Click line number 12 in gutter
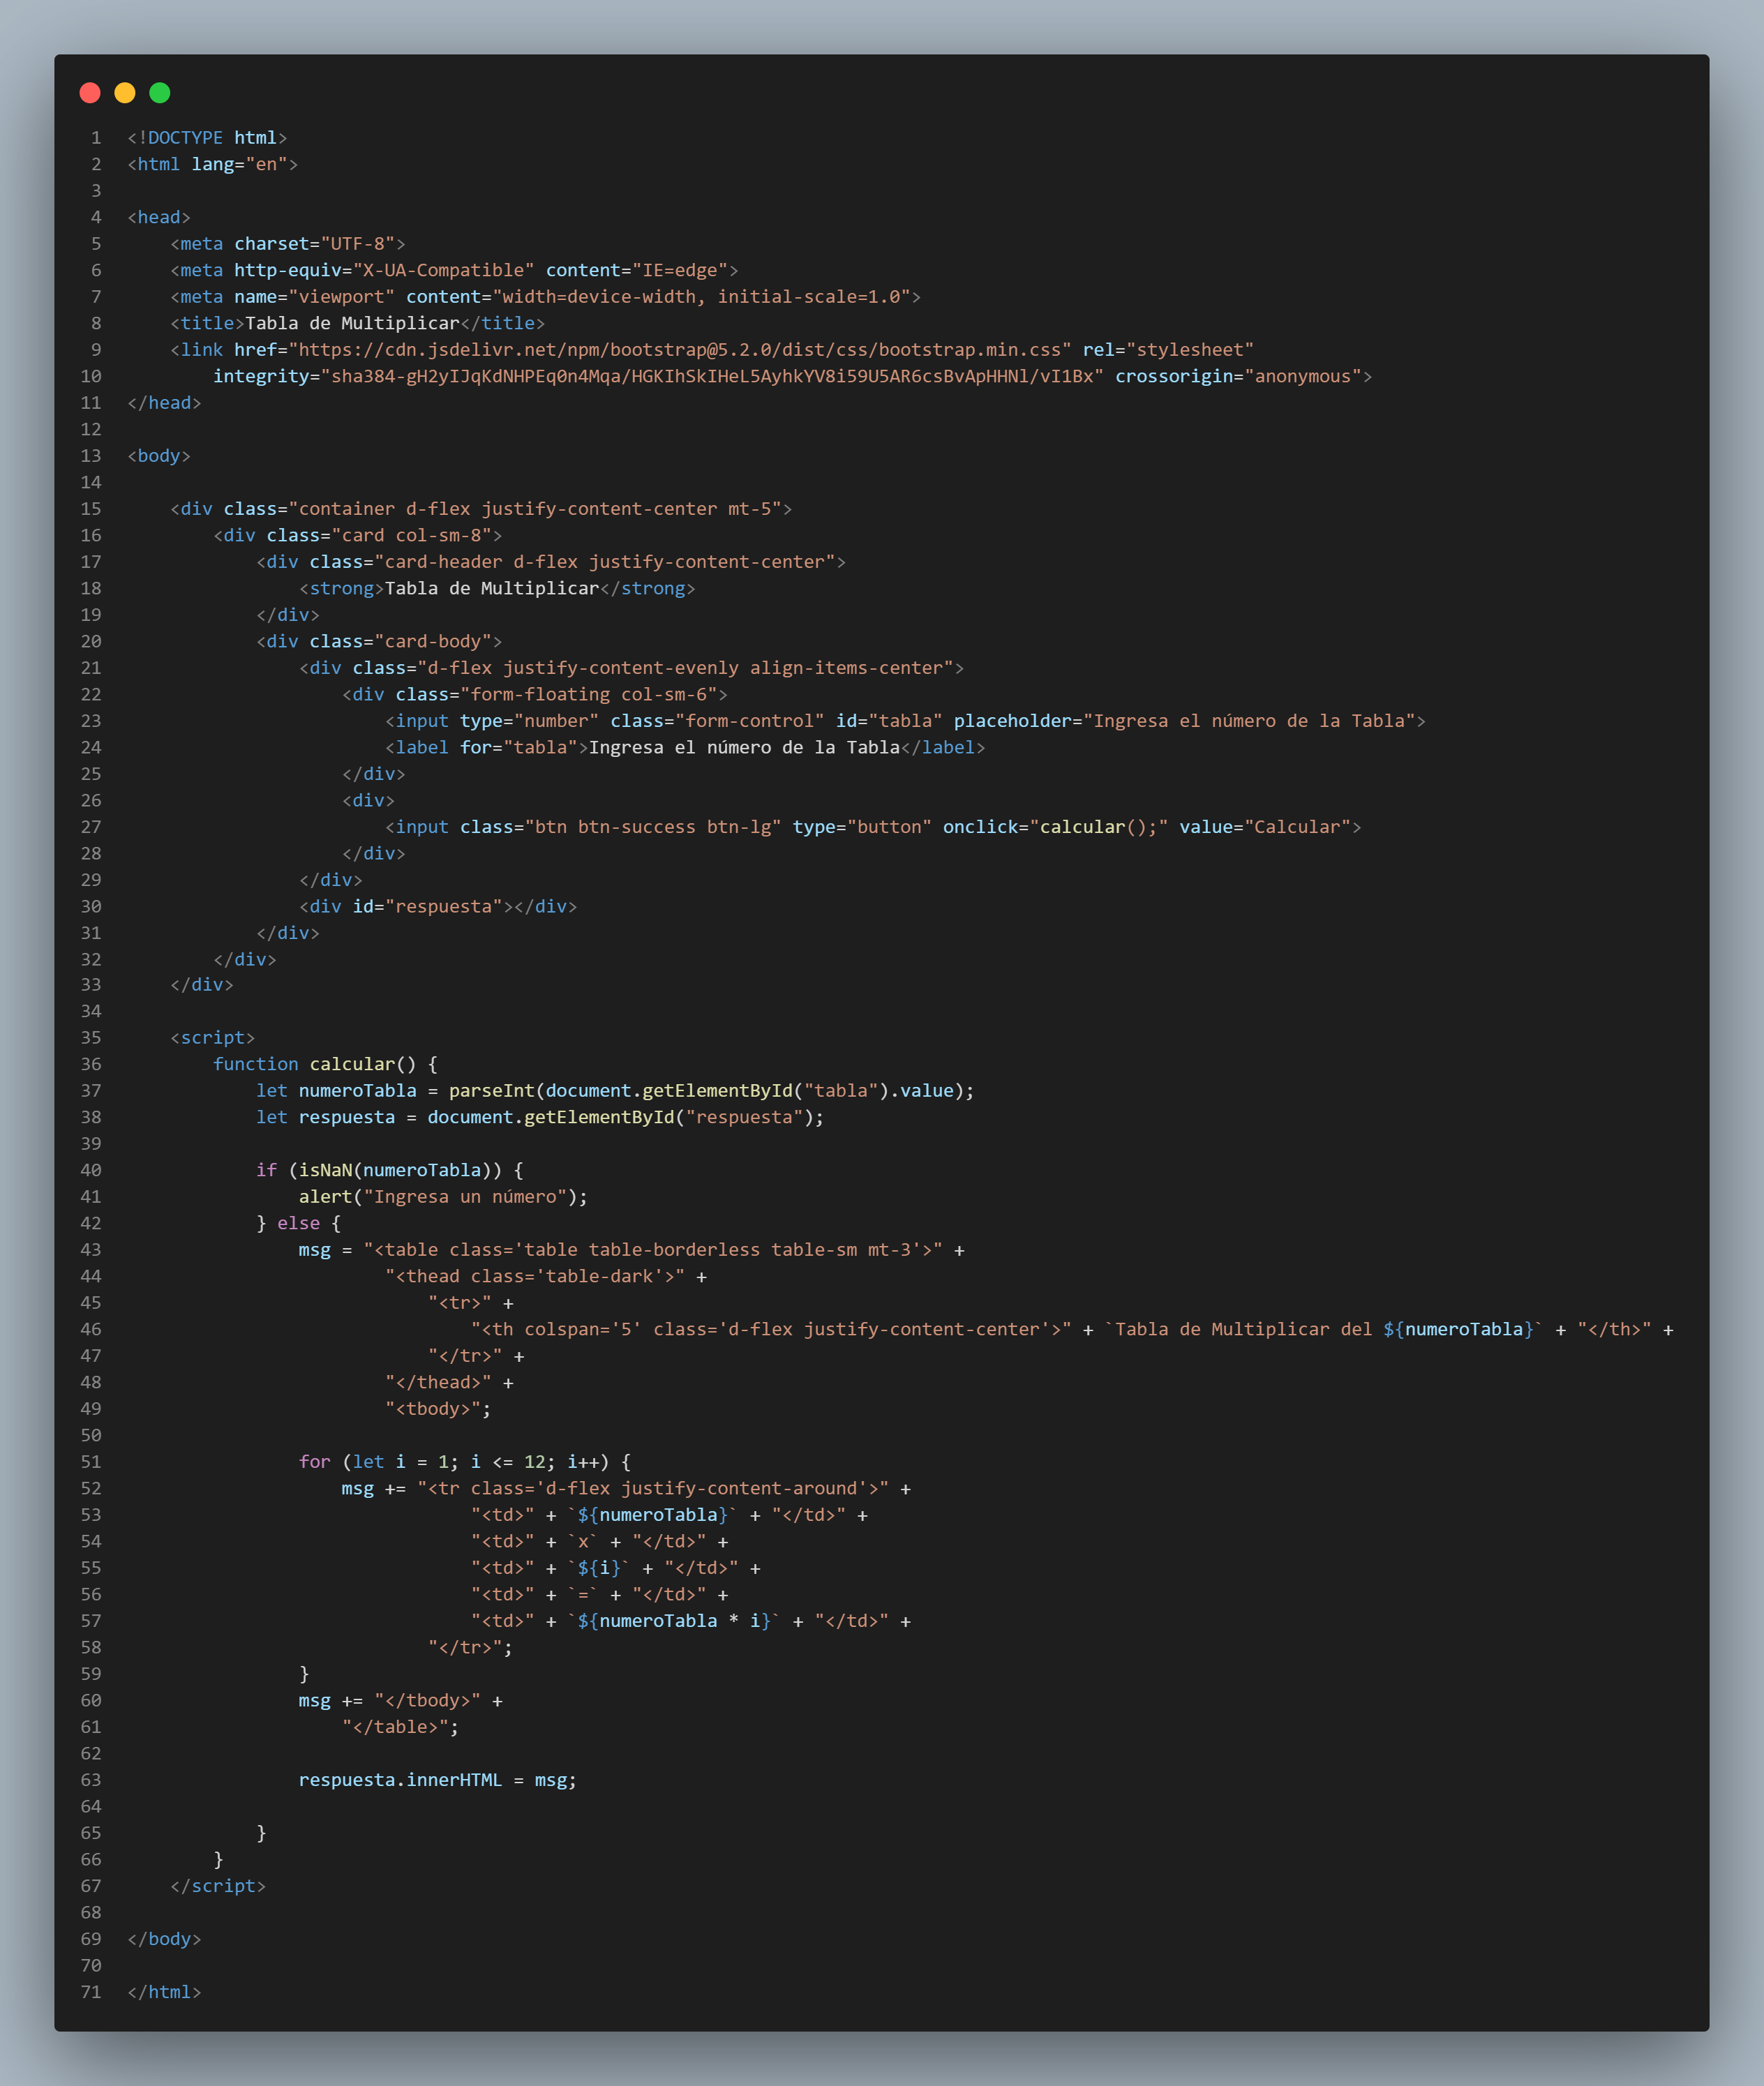 click(x=91, y=429)
